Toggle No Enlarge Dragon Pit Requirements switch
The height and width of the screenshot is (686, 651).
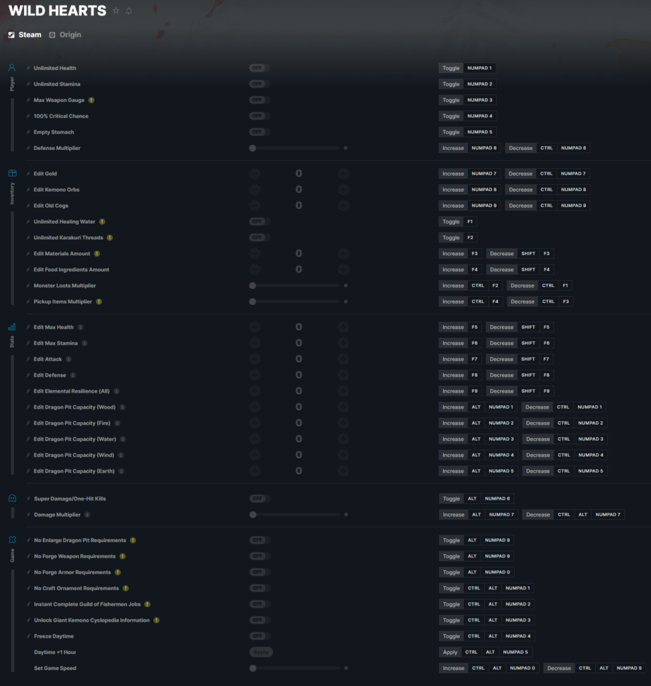point(260,541)
